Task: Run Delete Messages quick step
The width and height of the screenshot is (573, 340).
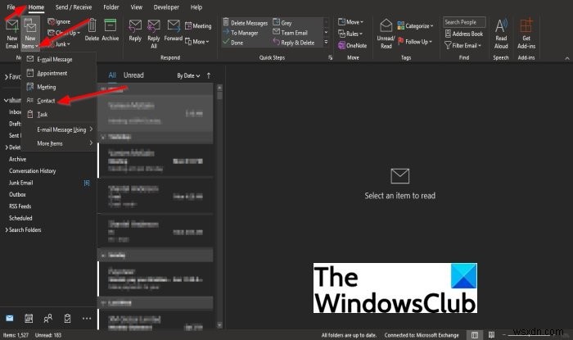Action: click(x=246, y=23)
